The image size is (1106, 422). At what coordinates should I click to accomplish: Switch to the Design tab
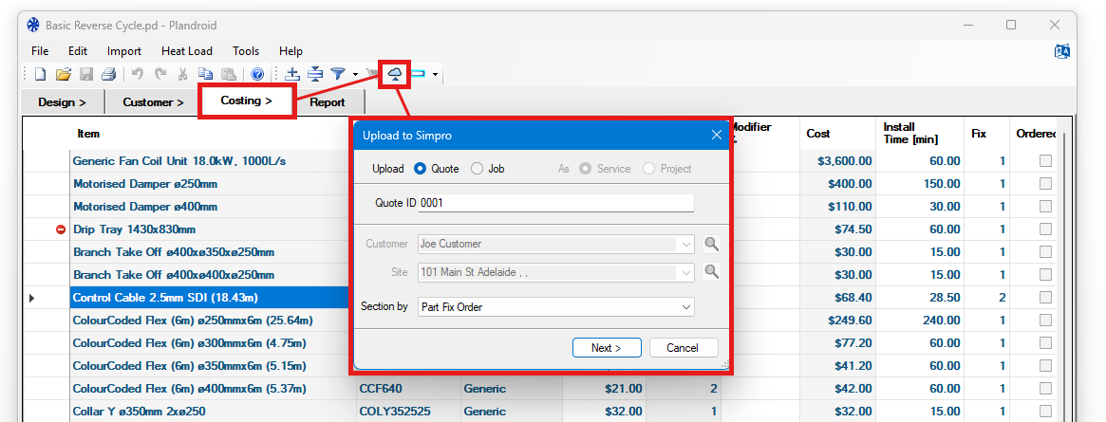click(x=62, y=102)
